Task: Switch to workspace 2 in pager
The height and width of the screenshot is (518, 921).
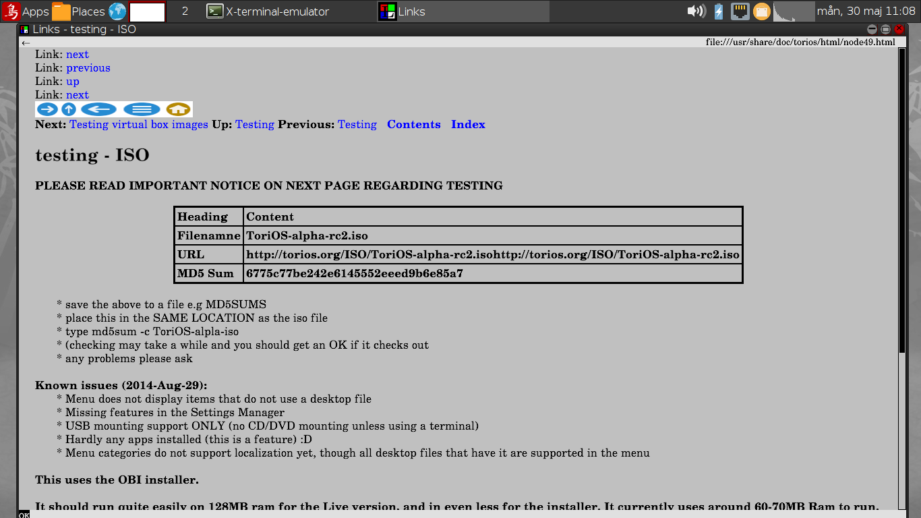Action: pos(185,11)
